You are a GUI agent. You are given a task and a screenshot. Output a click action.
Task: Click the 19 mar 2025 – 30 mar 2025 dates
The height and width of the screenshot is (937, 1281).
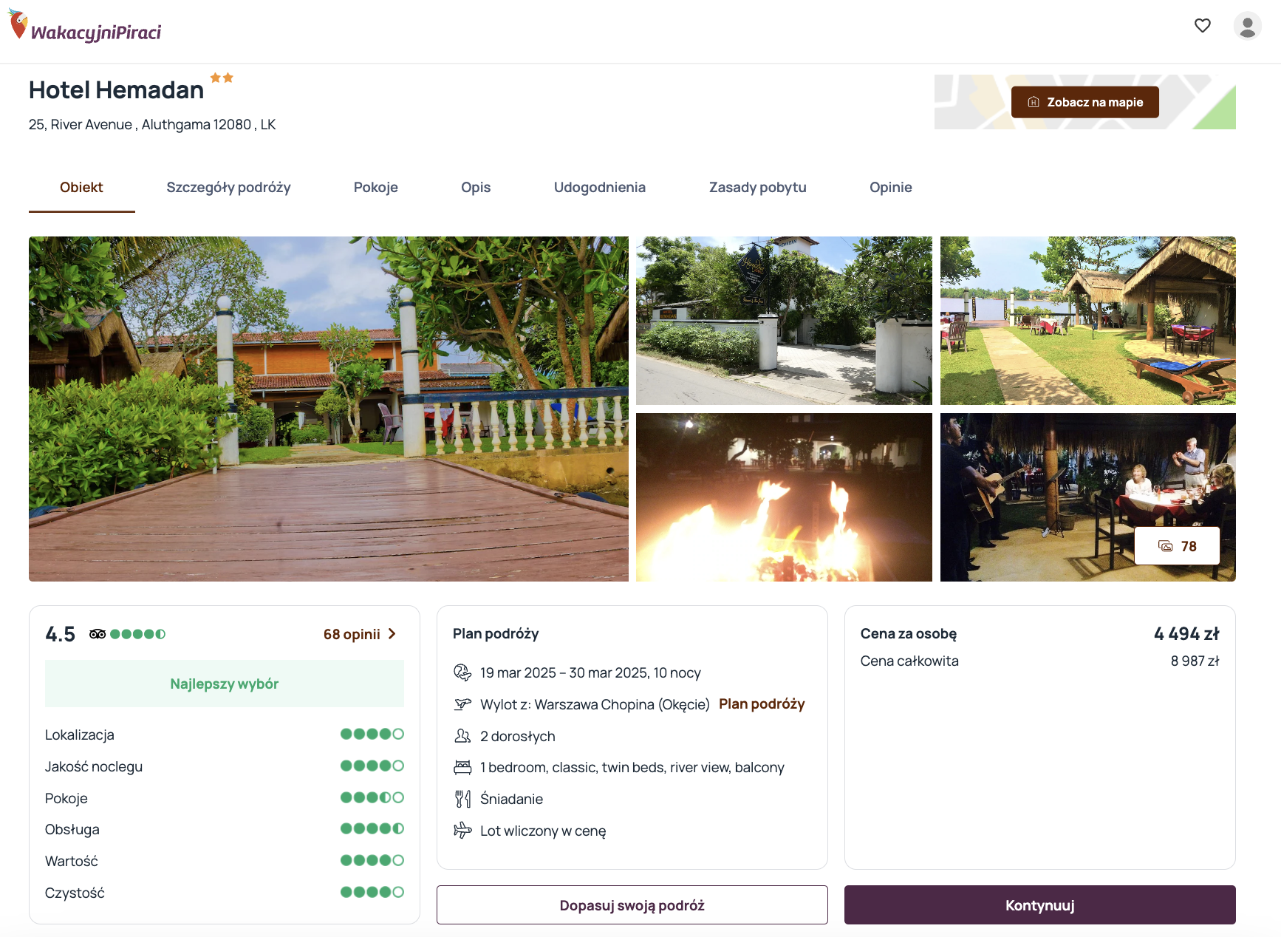click(x=590, y=673)
